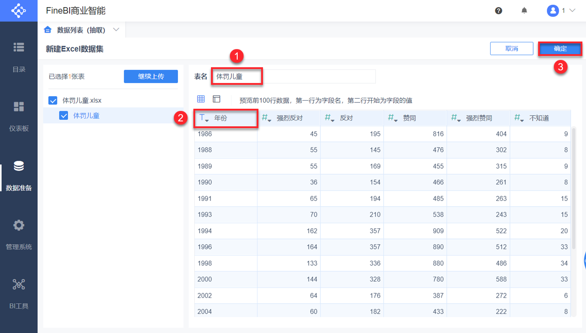Change field type of 年份 column
586x333 pixels.
point(204,118)
